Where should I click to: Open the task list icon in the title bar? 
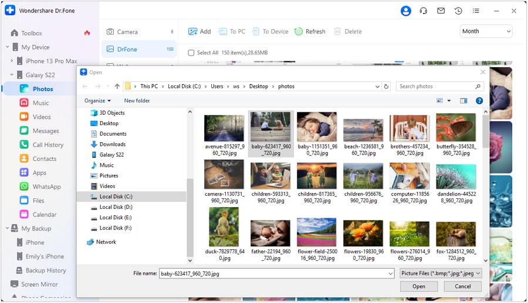(476, 11)
